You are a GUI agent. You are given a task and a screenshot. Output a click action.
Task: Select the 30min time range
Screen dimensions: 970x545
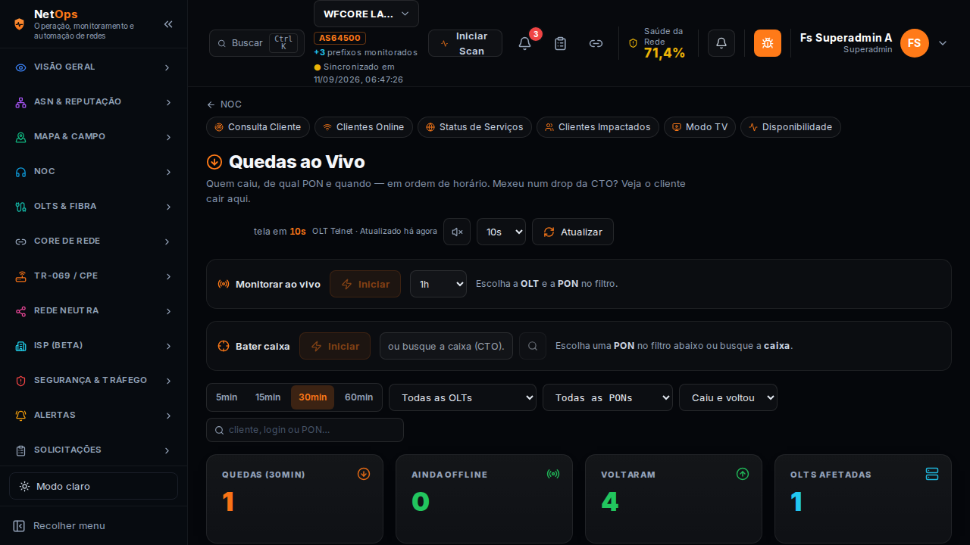(x=312, y=397)
